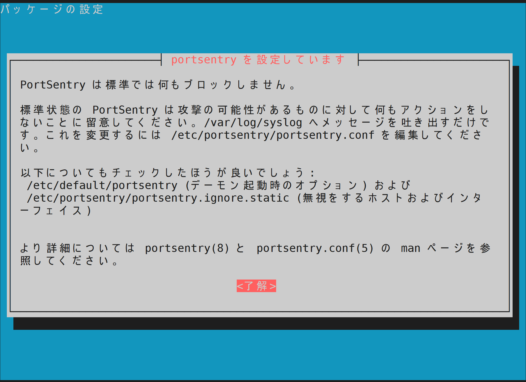Screen dimensions: 526x382
Task: Click the path '/etc/portsentry/portsentry.ignore.static'
Action: (x=158, y=198)
